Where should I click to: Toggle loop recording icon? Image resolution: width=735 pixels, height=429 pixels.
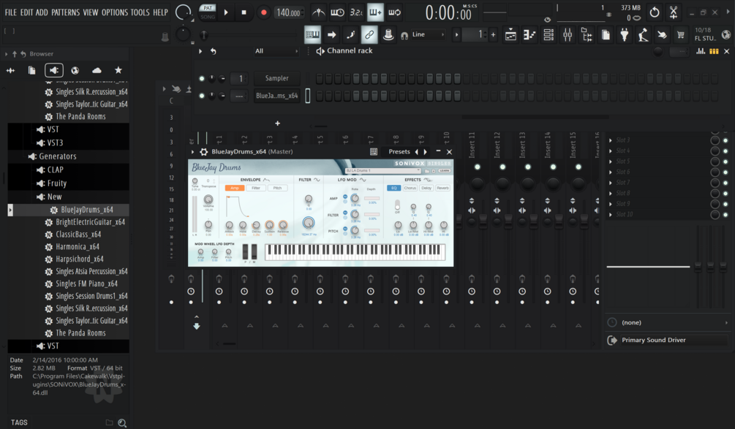tap(395, 12)
